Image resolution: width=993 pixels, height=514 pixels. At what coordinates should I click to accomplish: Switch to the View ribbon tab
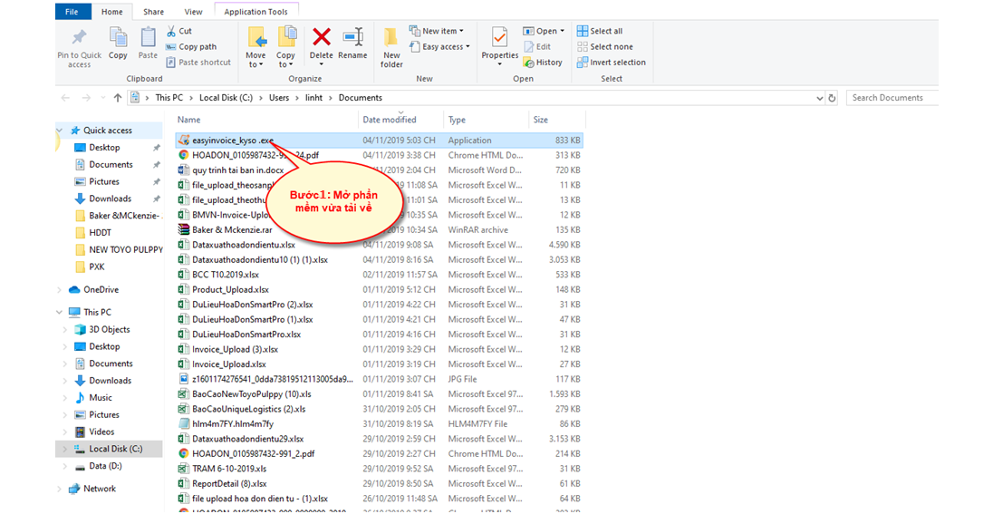point(193,12)
